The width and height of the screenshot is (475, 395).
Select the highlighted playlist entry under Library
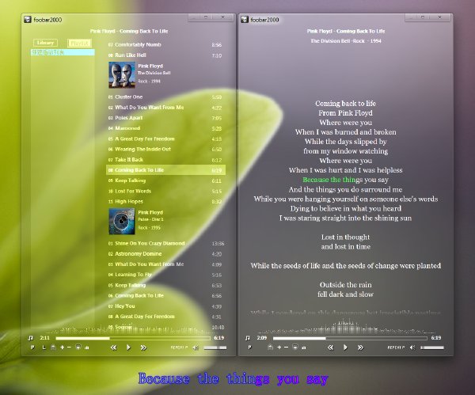[63, 52]
